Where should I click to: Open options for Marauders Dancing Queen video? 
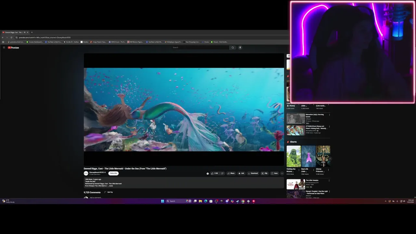click(x=329, y=115)
